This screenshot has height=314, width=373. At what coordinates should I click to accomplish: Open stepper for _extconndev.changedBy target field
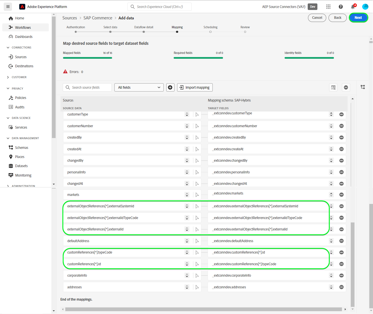[x=331, y=161]
